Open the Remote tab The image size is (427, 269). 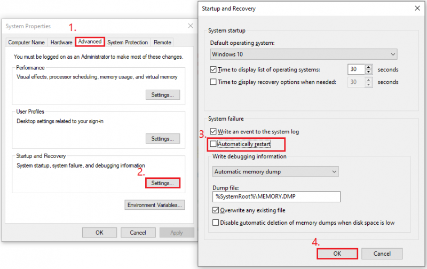[162, 43]
